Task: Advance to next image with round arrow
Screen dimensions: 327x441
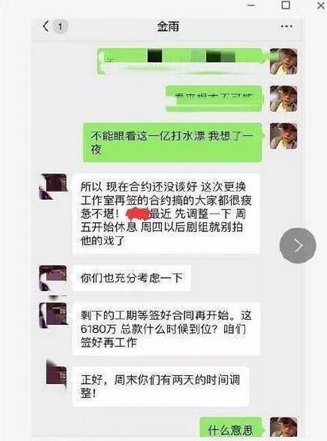Action: click(x=298, y=246)
